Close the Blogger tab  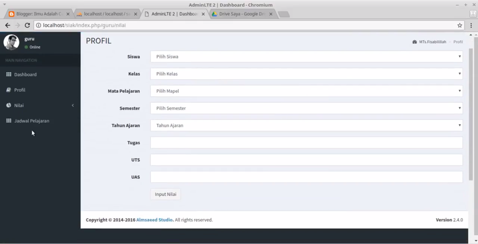[x=68, y=14]
